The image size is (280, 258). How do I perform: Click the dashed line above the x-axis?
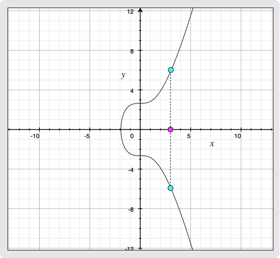[x=171, y=100]
